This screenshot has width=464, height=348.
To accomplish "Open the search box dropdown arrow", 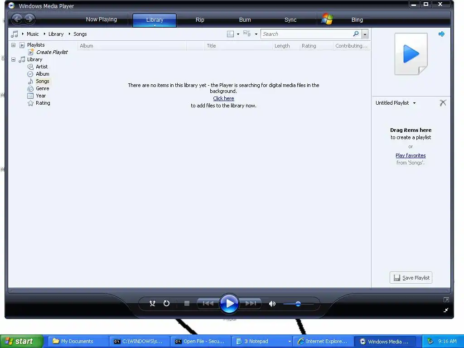I will point(365,34).
